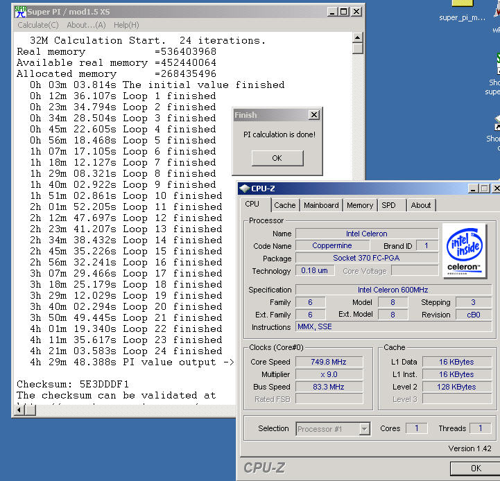Click the CPU-Z title bar diamond icon
The image size is (500, 481).
point(244,189)
